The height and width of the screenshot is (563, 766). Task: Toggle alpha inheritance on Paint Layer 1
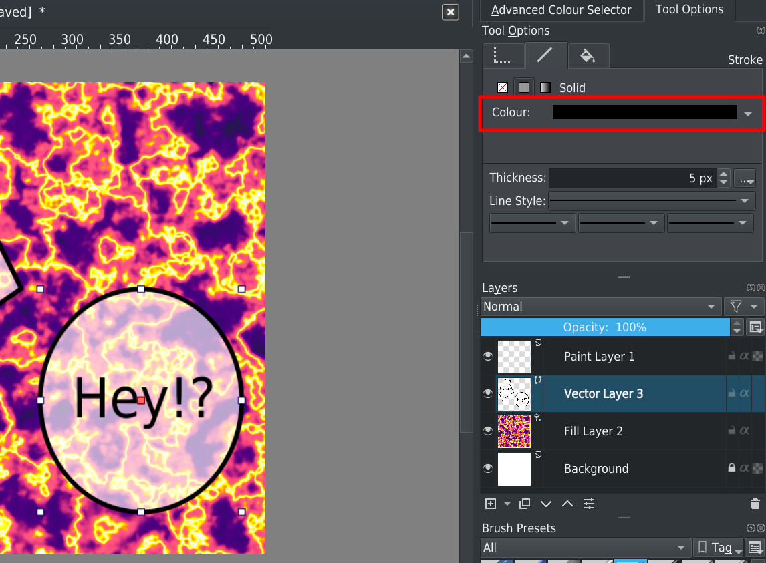(x=744, y=356)
